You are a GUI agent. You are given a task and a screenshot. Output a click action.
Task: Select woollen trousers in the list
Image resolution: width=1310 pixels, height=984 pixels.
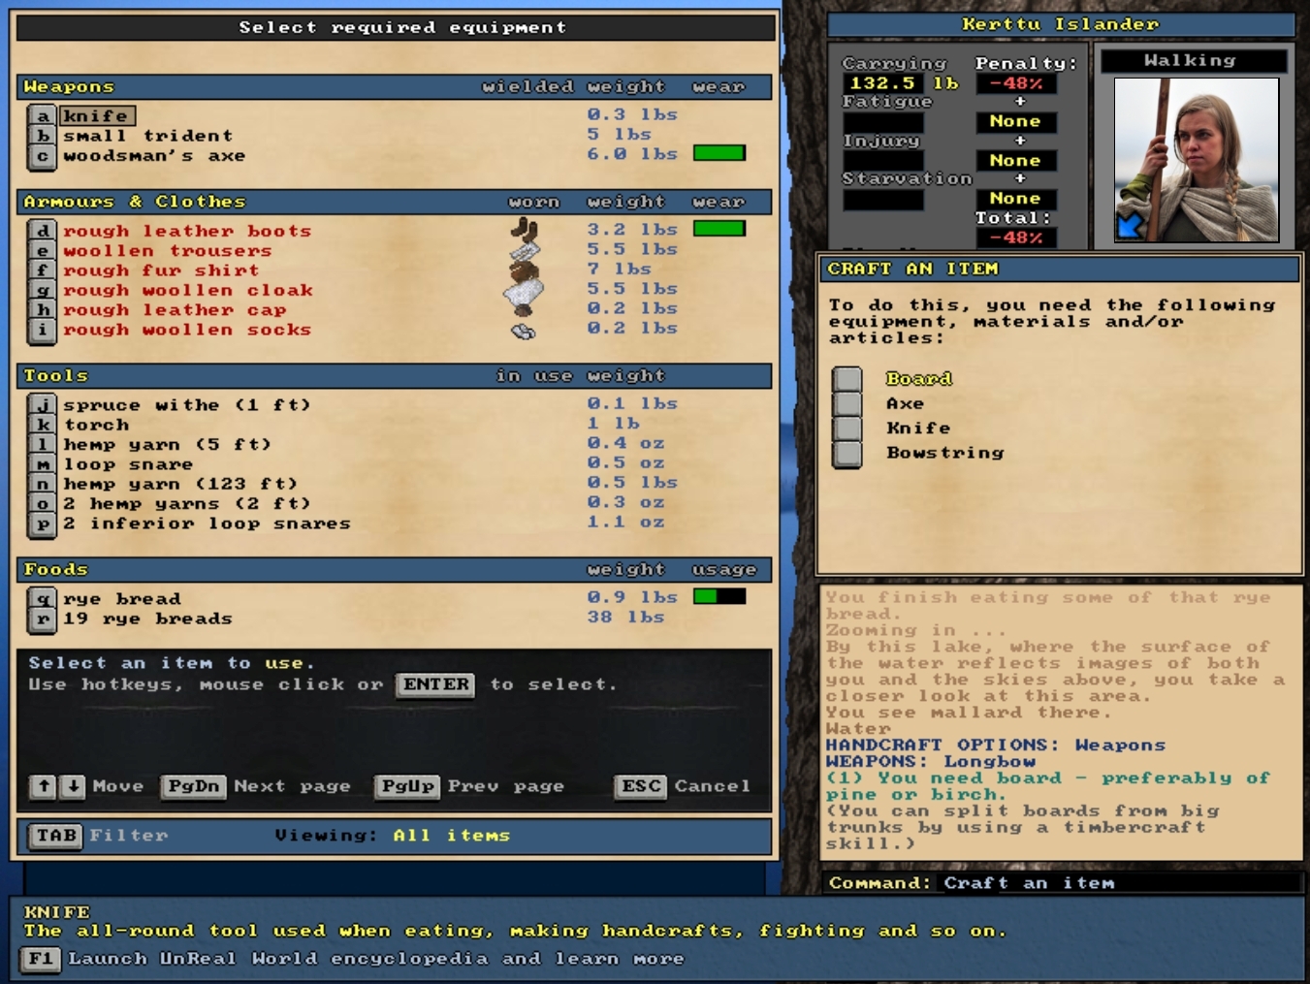[168, 251]
